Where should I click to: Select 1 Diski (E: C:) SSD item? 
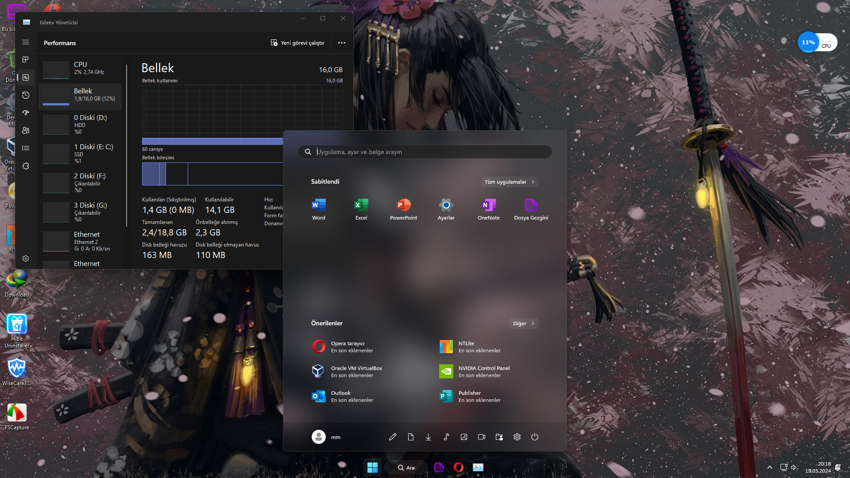coord(80,154)
